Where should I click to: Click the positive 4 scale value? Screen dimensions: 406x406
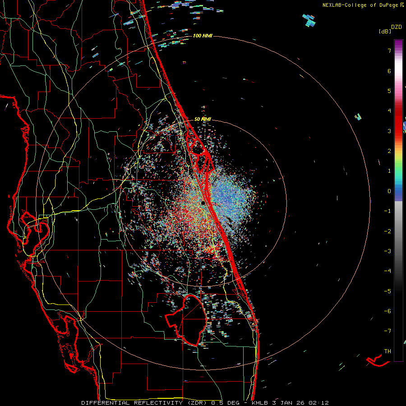[x=389, y=111]
